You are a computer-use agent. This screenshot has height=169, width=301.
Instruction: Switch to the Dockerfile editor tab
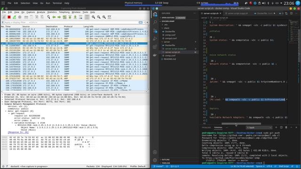[264, 14]
